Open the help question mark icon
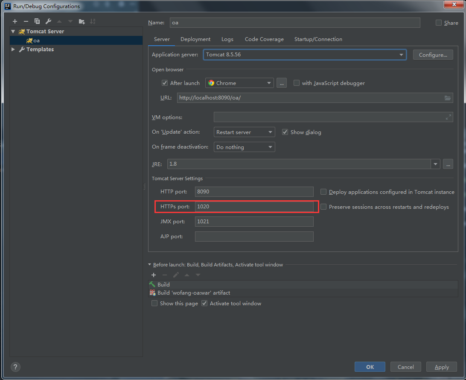Image resolution: width=466 pixels, height=380 pixels. pos(15,367)
